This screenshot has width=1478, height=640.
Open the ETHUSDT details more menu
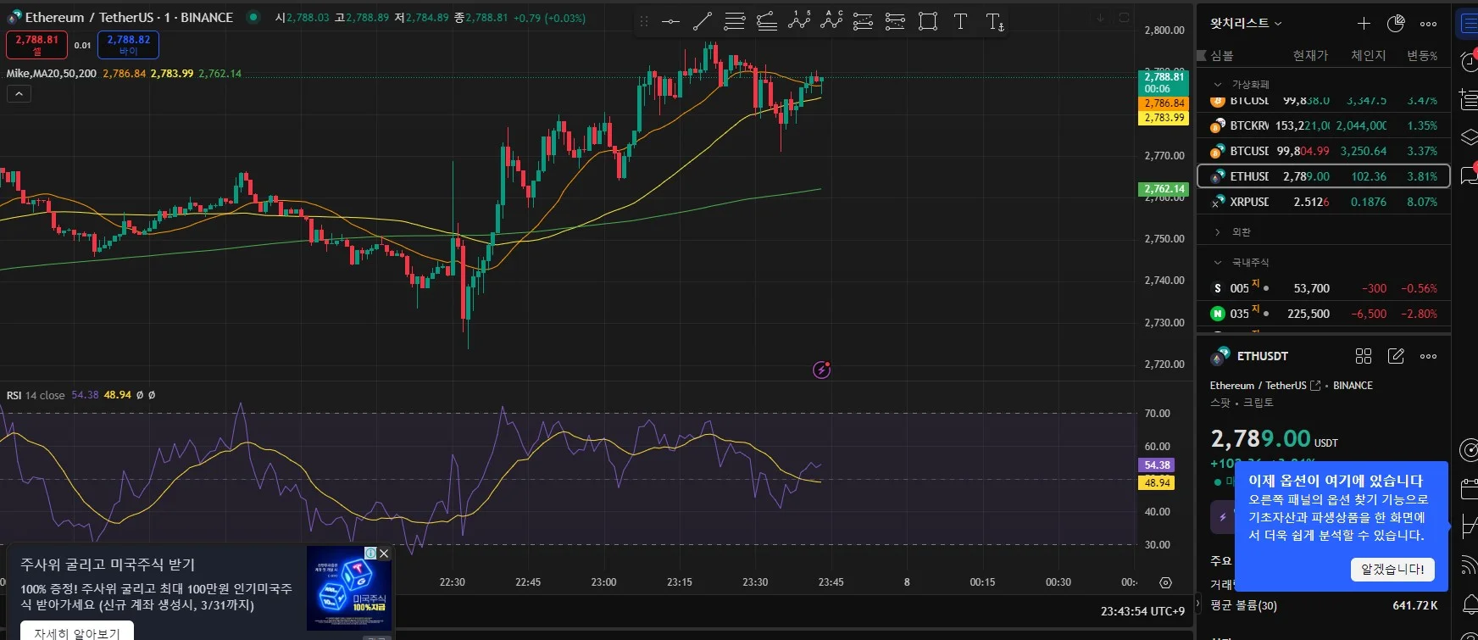coord(1428,356)
